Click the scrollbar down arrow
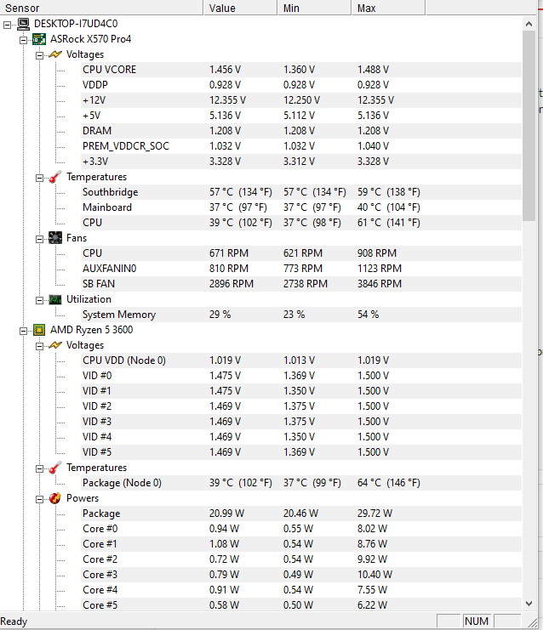The image size is (543, 630). click(x=529, y=604)
